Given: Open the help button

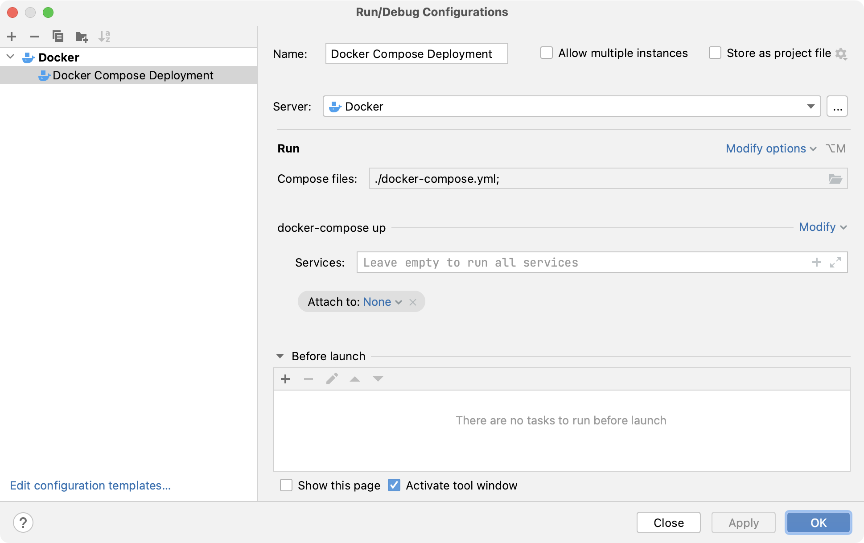Looking at the screenshot, I should tap(24, 522).
